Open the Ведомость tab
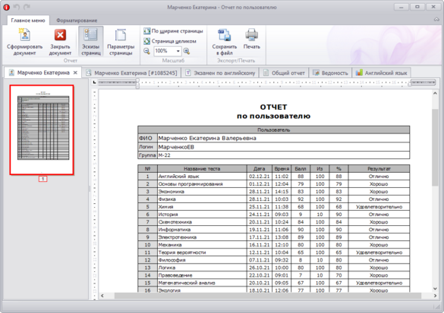Viewport: 444px width, 313px height. click(330, 73)
